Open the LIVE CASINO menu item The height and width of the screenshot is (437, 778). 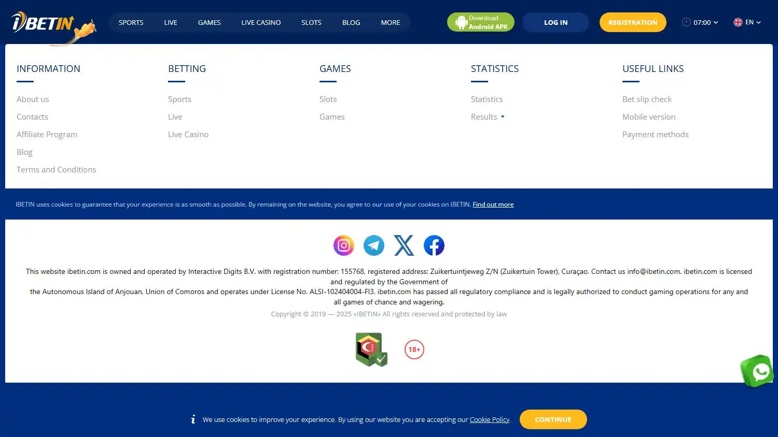[261, 22]
